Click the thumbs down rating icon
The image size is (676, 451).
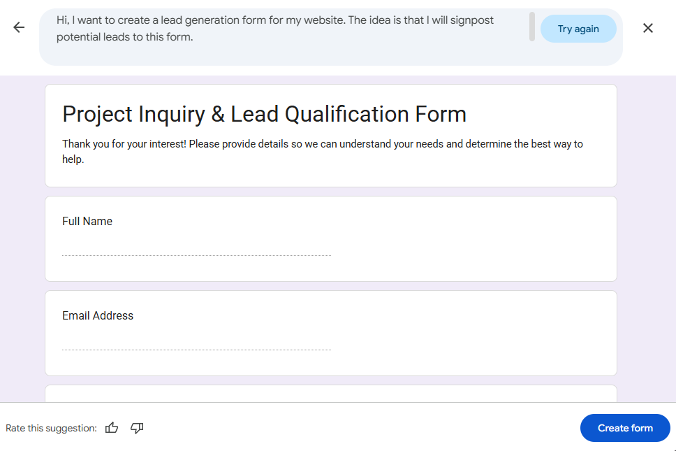pyautogui.click(x=137, y=427)
